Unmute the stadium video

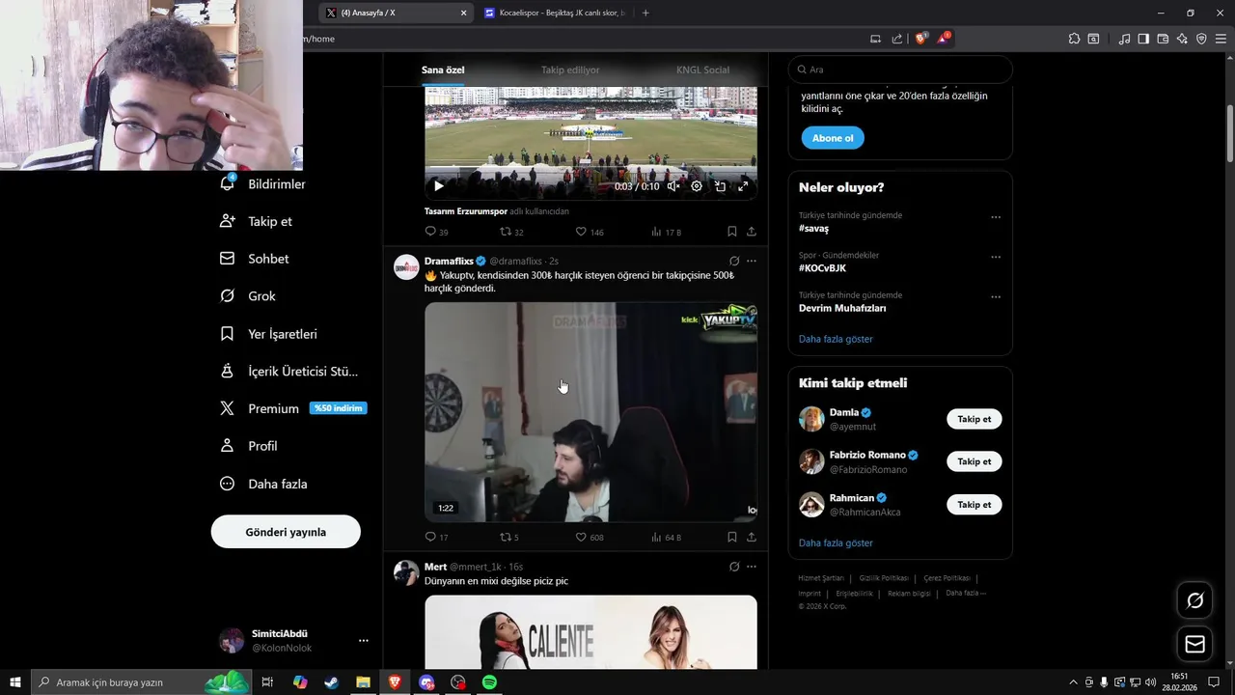coord(673,186)
